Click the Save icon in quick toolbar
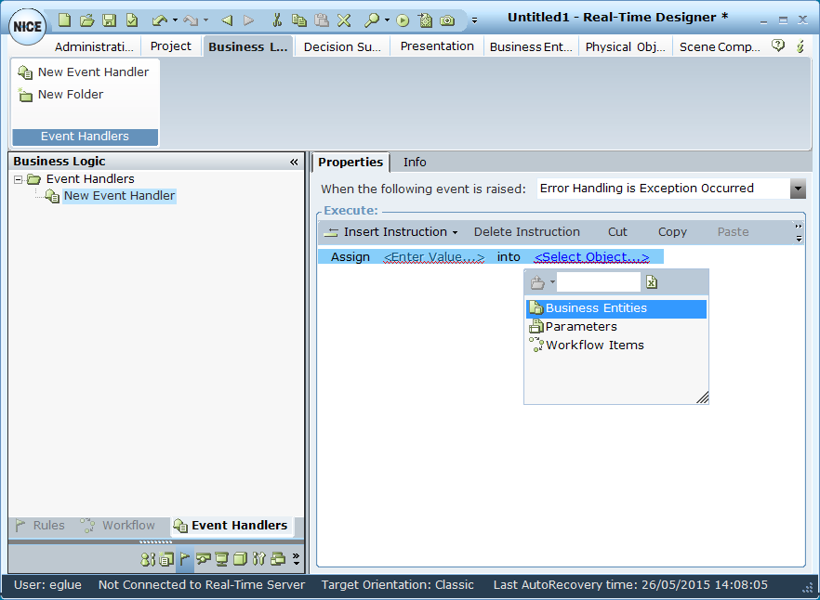The height and width of the screenshot is (600, 820). point(109,20)
